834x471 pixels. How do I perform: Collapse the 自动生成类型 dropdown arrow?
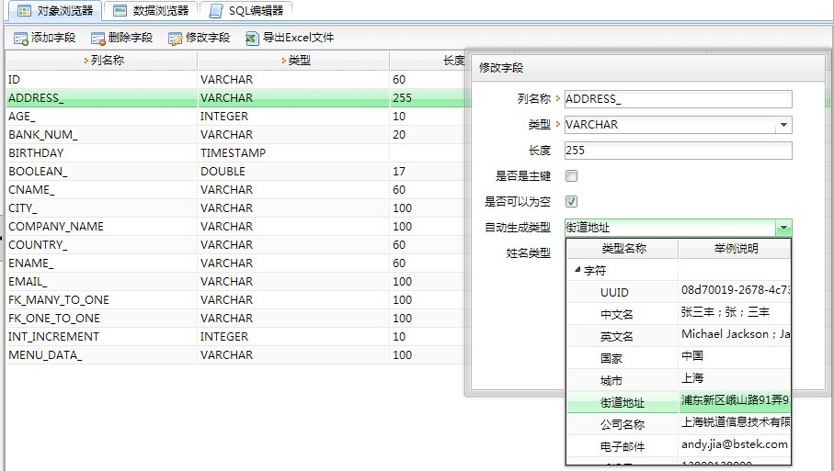click(783, 228)
